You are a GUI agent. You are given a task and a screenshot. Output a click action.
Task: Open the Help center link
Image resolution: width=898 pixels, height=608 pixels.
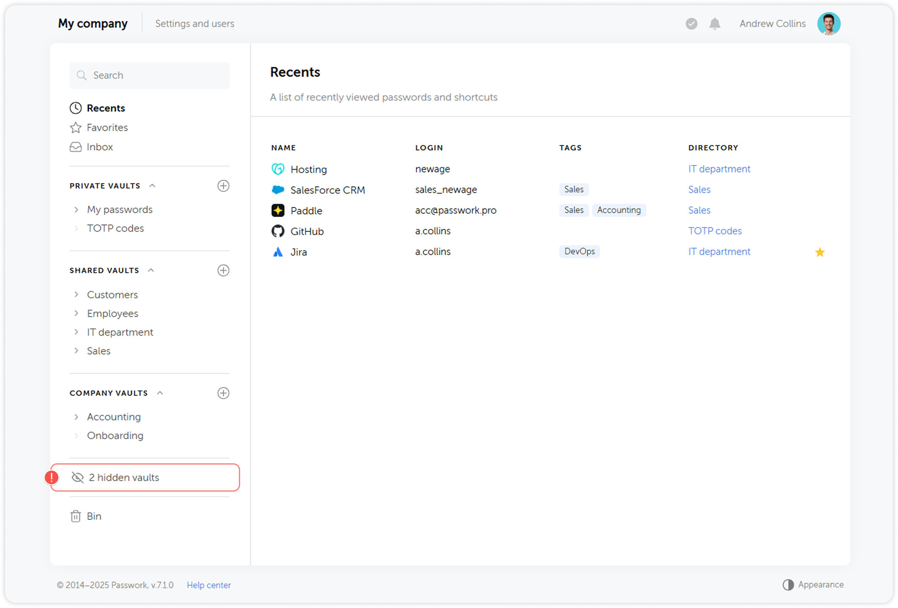tap(209, 585)
